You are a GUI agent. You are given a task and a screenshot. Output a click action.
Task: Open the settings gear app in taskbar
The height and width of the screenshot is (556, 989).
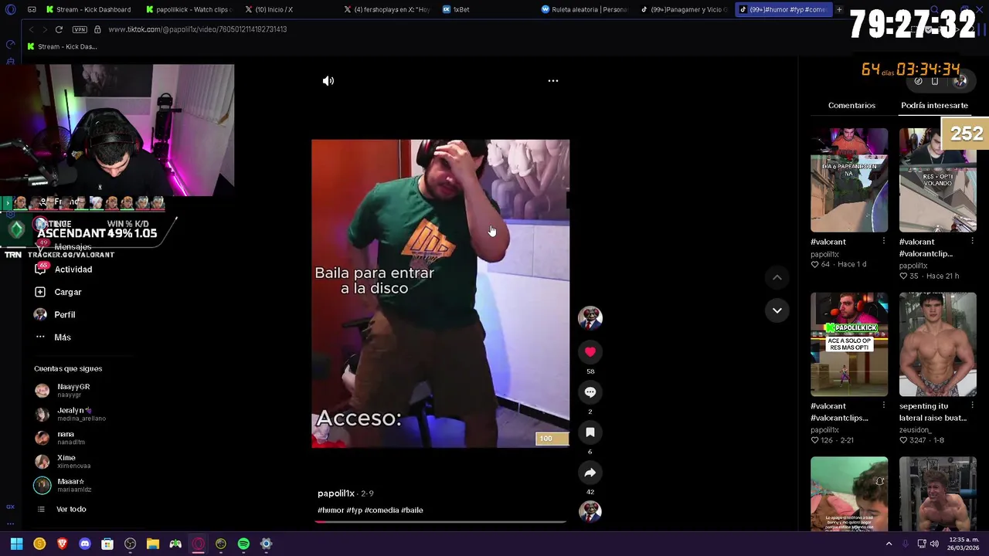266,544
